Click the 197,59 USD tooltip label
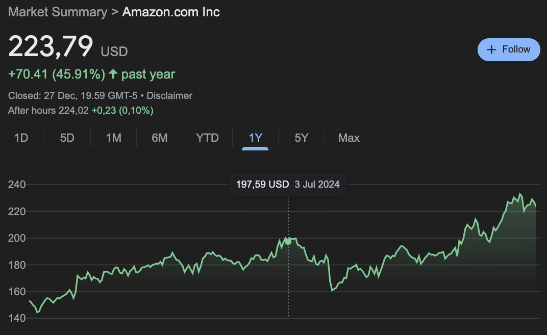547x335 pixels. click(262, 184)
